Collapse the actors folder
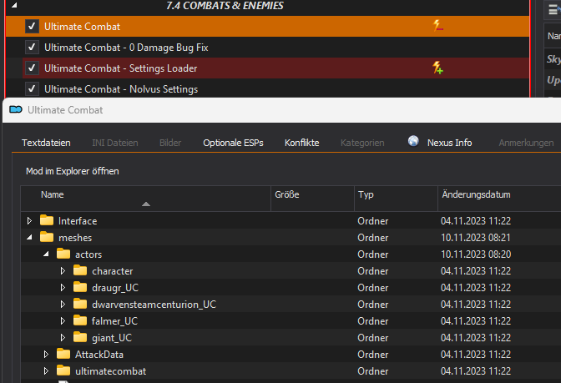 [x=46, y=254]
